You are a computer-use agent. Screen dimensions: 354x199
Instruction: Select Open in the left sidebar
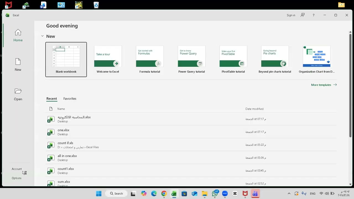click(18, 95)
